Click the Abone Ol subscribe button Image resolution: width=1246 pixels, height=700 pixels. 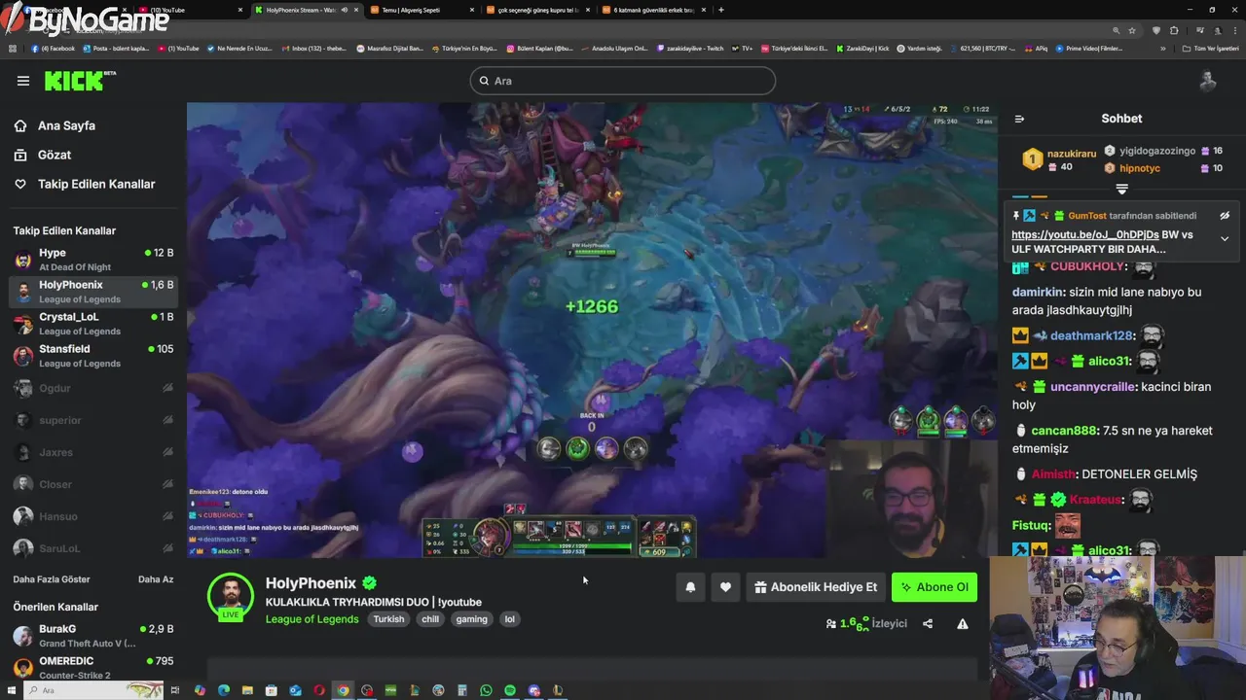point(934,587)
